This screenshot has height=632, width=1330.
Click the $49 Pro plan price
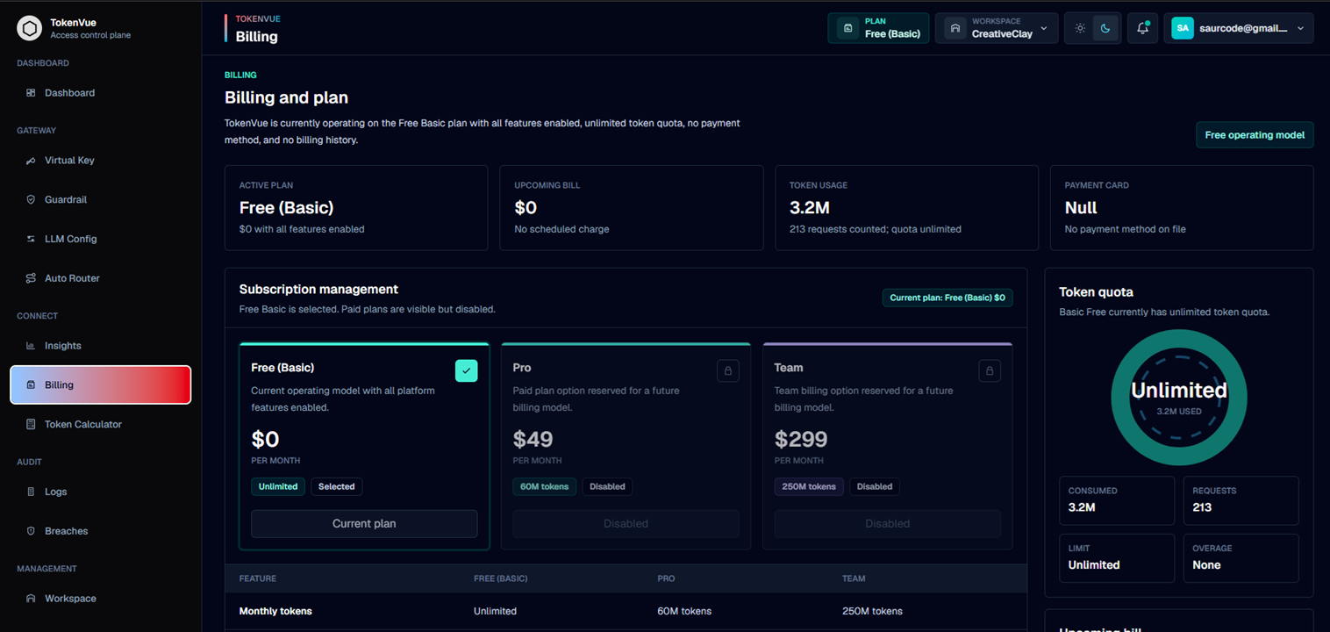tap(533, 439)
